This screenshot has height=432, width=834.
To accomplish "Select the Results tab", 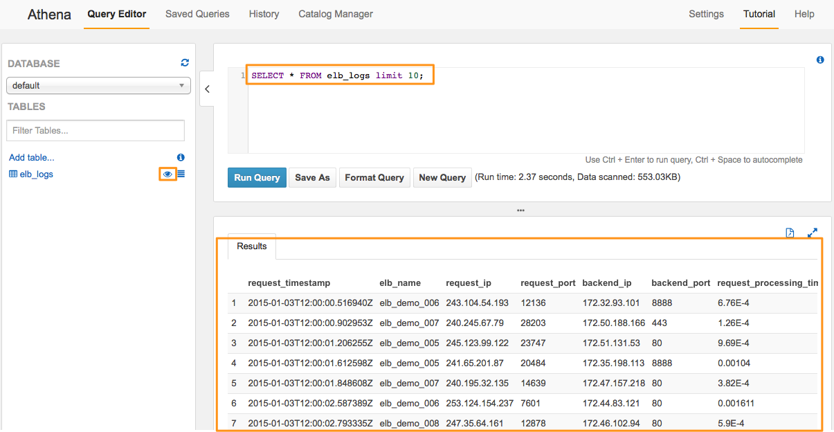I will 252,246.
